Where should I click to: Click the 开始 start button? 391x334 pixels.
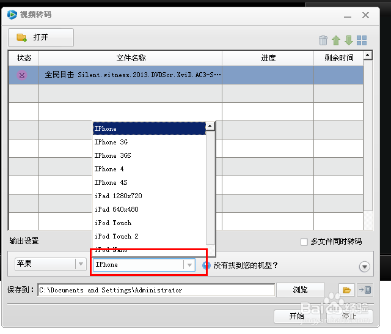tap(297, 316)
